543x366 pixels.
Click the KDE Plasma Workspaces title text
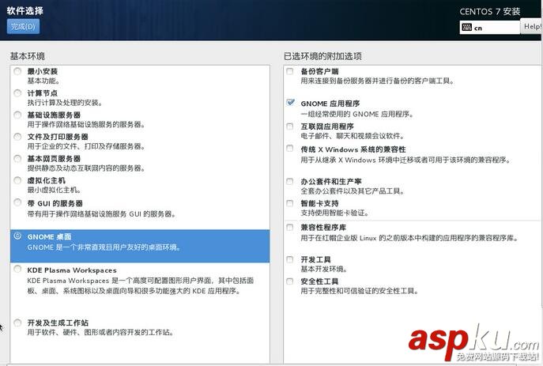click(x=72, y=270)
